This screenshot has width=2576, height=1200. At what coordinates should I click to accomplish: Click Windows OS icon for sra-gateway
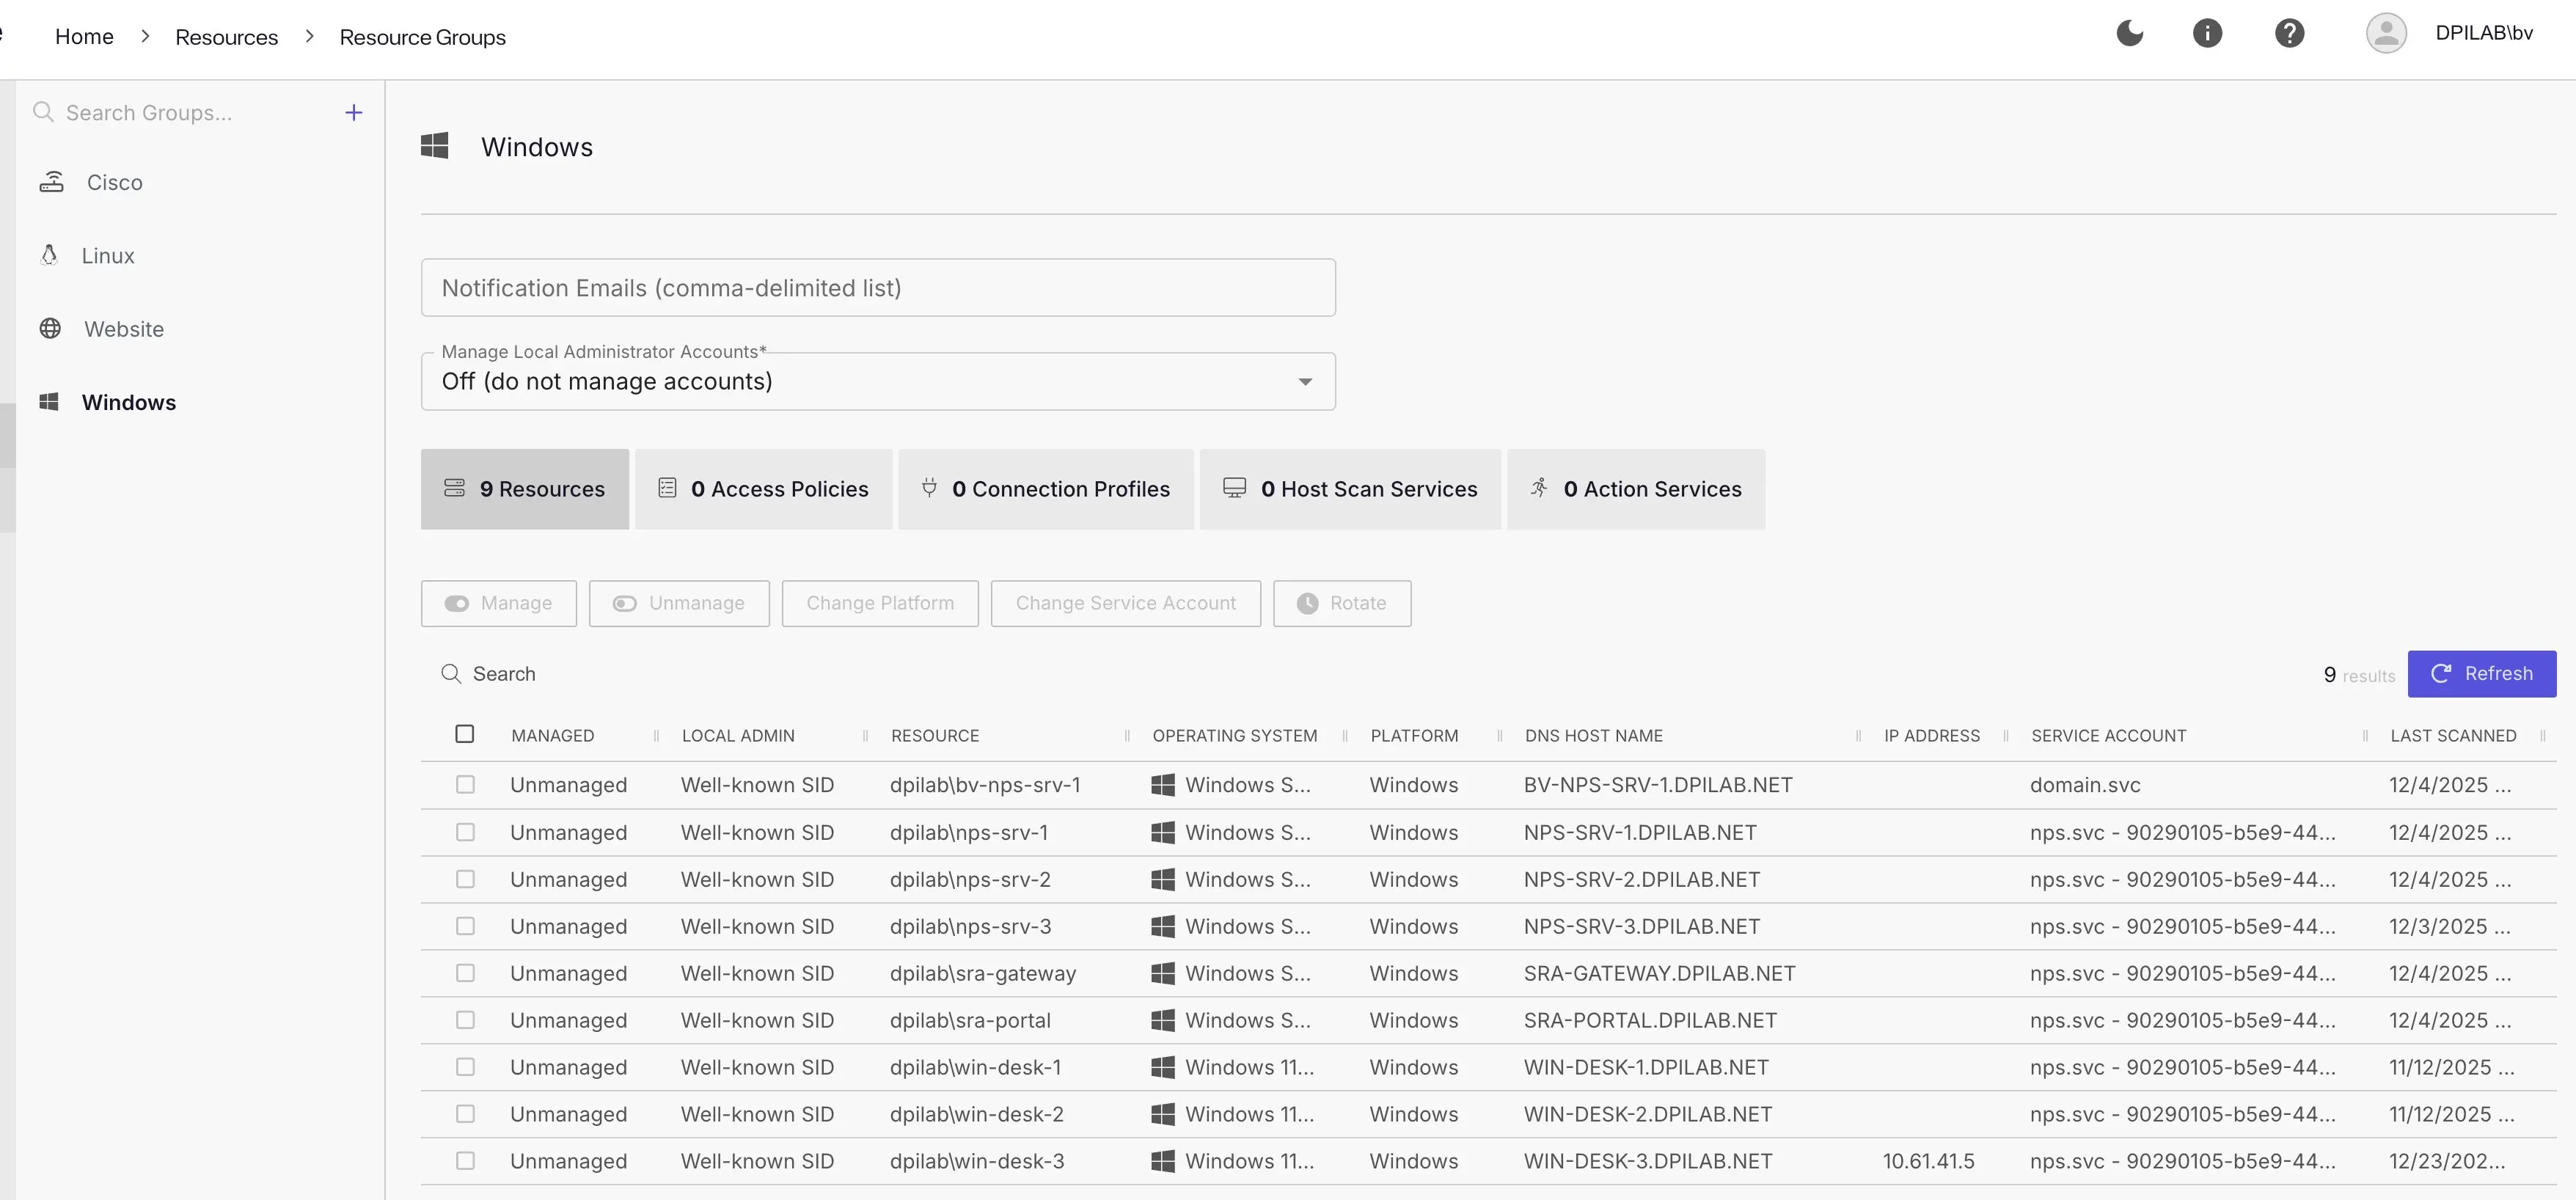point(1163,973)
